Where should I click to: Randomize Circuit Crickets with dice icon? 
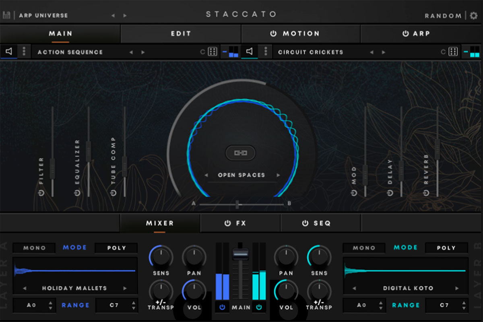pyautogui.click(x=454, y=52)
